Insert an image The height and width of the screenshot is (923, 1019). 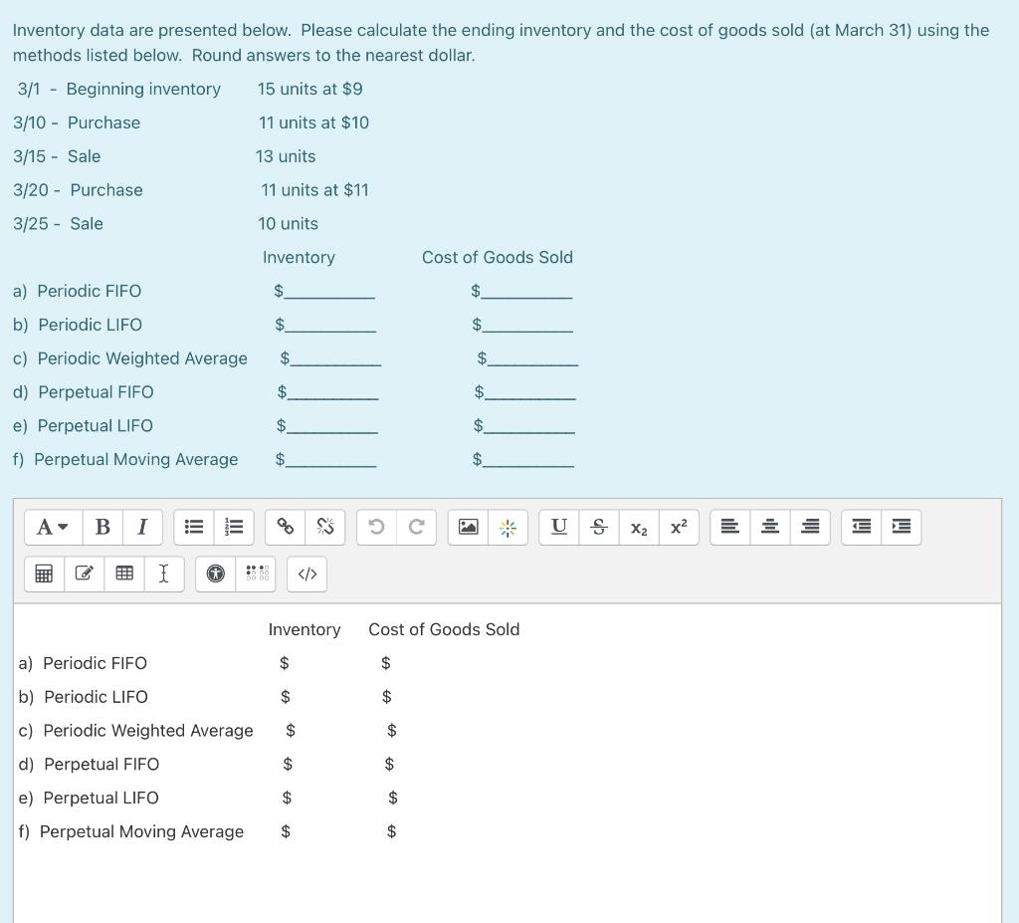pos(468,527)
